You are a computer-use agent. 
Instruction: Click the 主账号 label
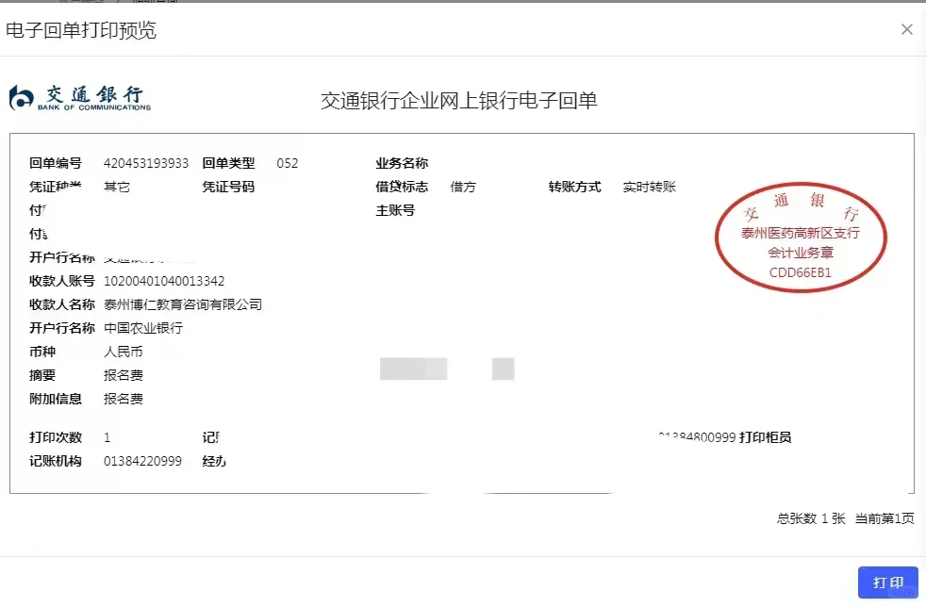pyautogui.click(x=395, y=211)
